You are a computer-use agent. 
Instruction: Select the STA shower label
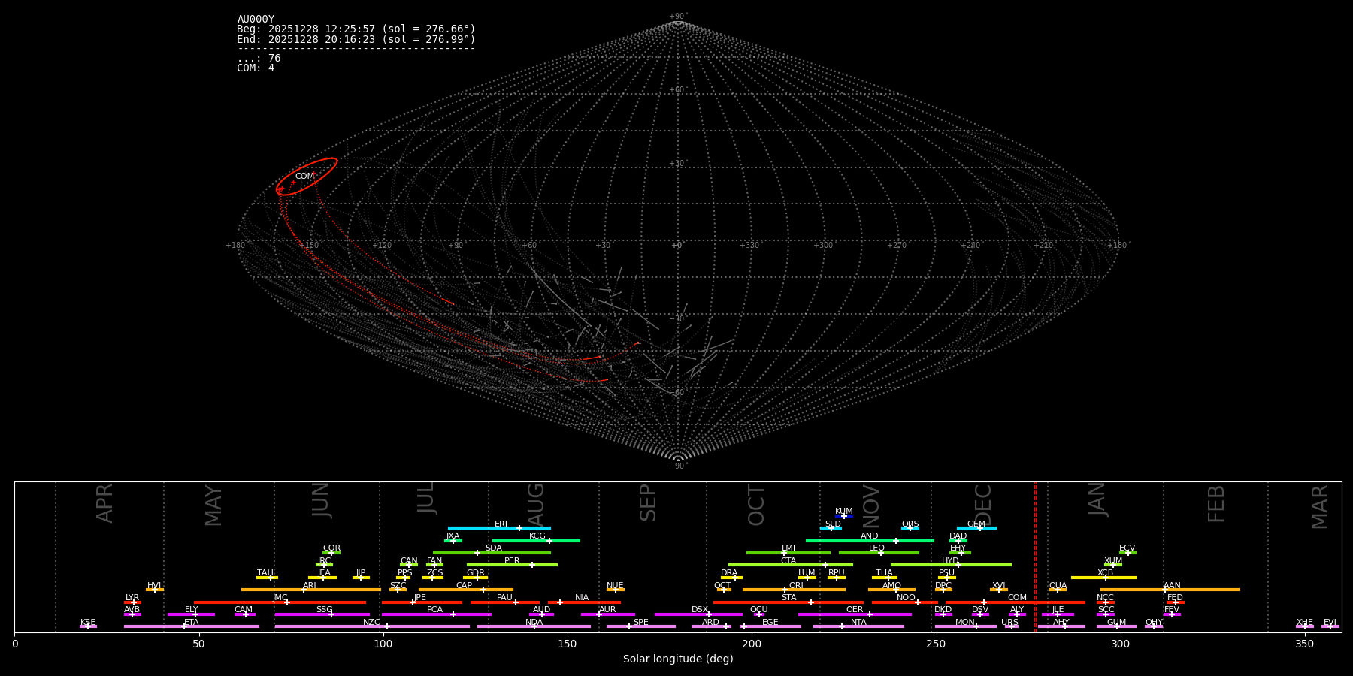[788, 598]
